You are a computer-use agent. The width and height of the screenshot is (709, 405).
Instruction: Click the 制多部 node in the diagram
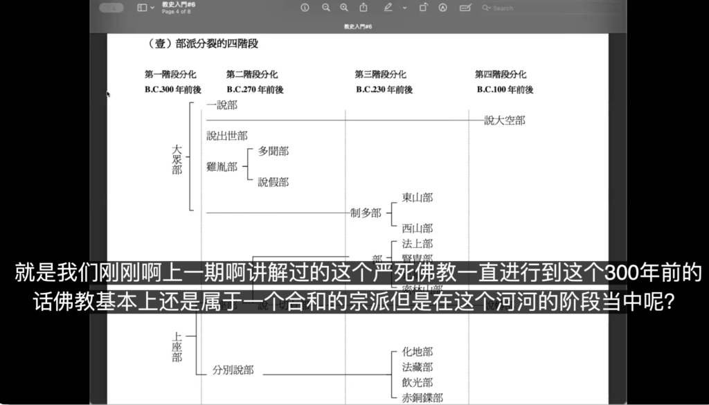click(366, 213)
